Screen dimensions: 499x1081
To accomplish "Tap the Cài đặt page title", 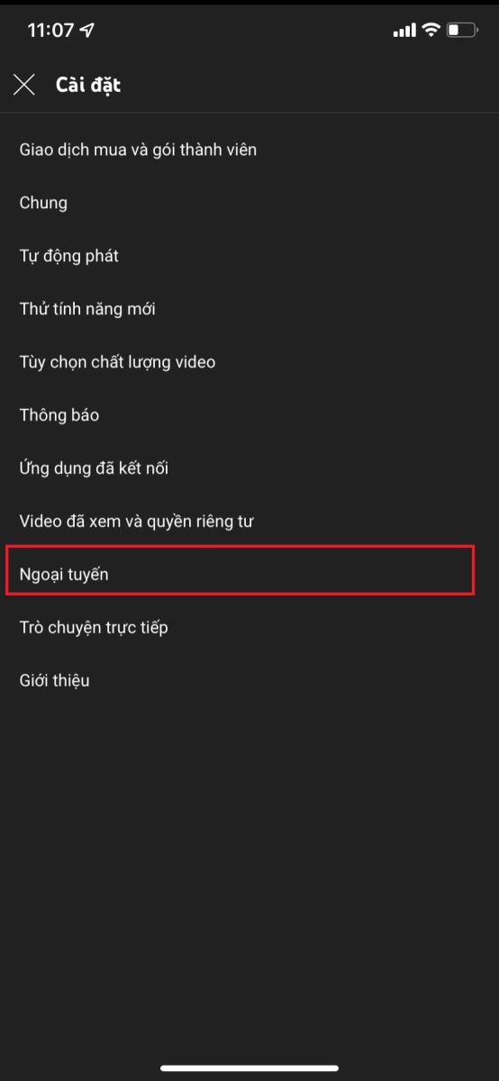I will pyautogui.click(x=88, y=85).
